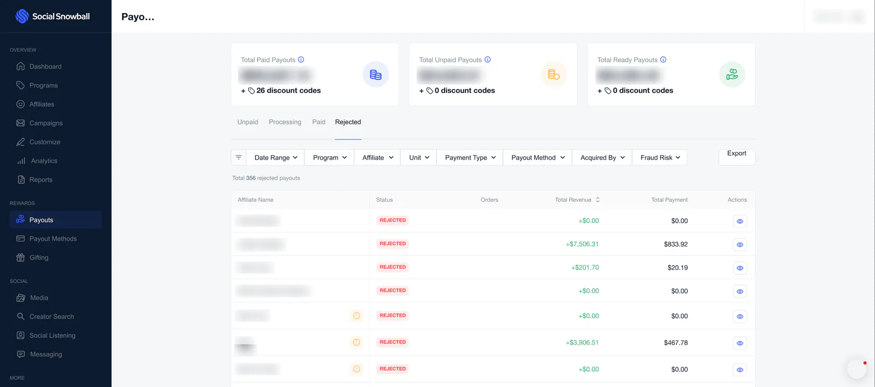
Task: Click the filter lines icon
Action: point(238,157)
